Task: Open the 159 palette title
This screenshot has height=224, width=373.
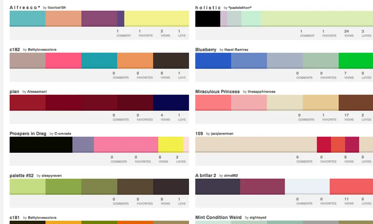Action: (199, 134)
